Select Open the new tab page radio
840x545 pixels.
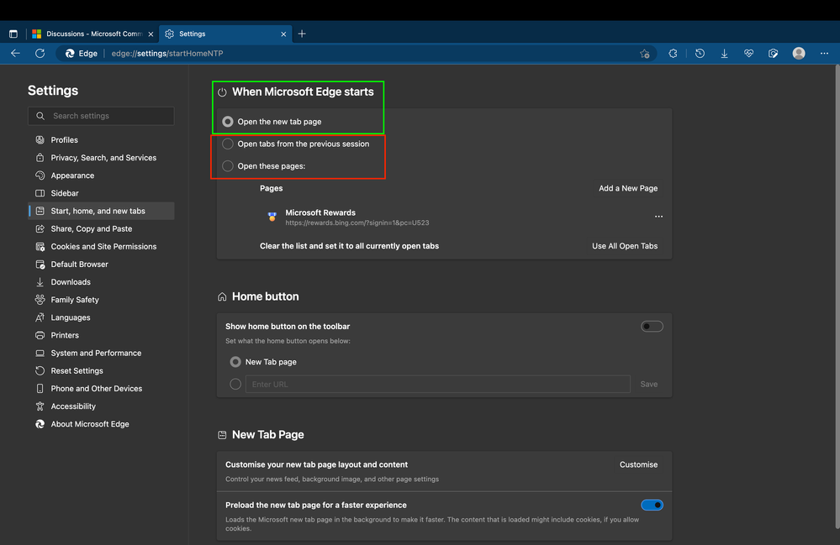point(228,122)
